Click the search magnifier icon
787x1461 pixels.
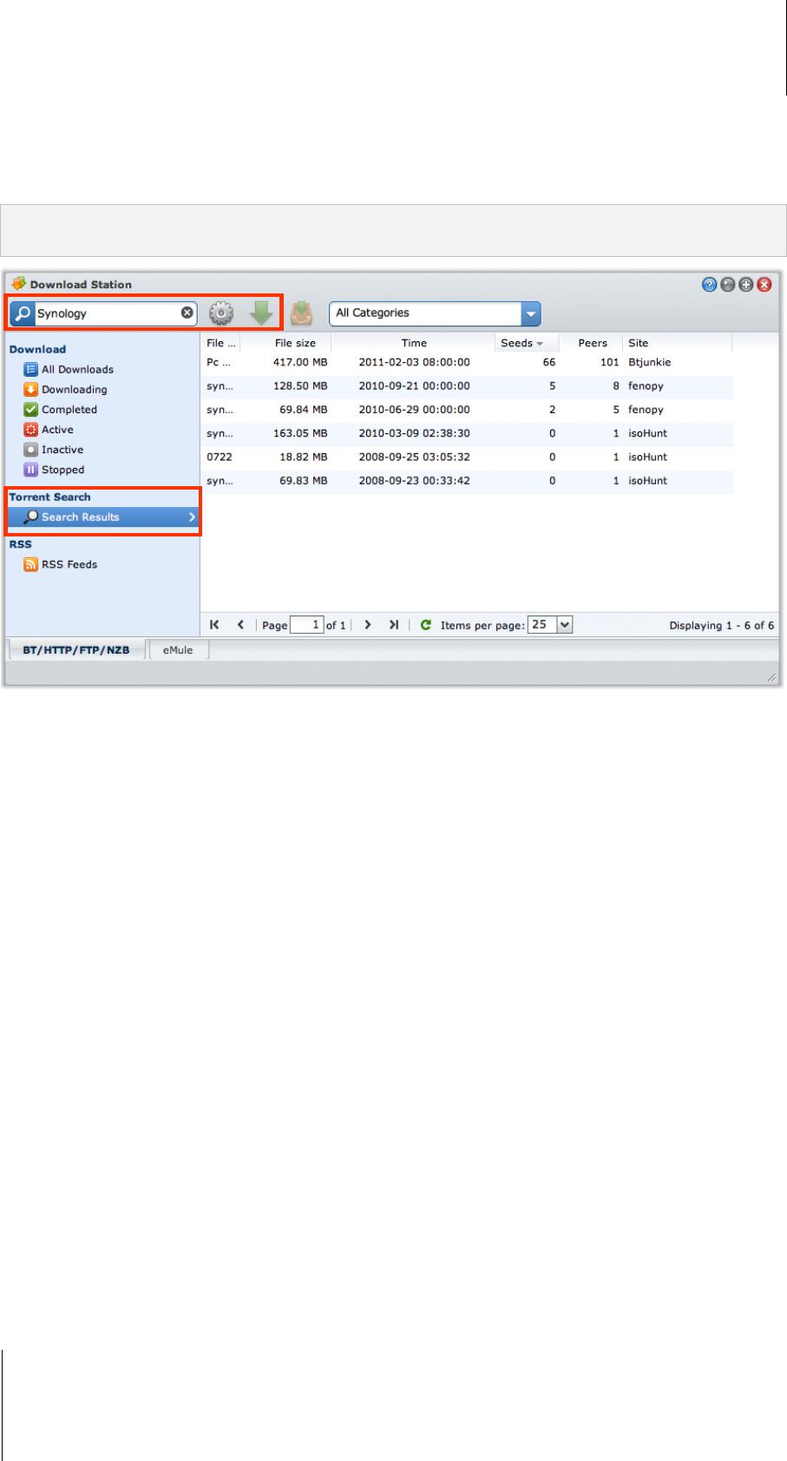(23, 313)
